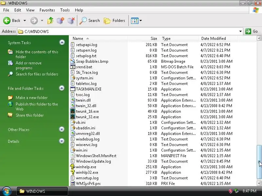This screenshot has height=196, width=262.
Task: Sort by the Date Modified column header
Action: click(218, 39)
